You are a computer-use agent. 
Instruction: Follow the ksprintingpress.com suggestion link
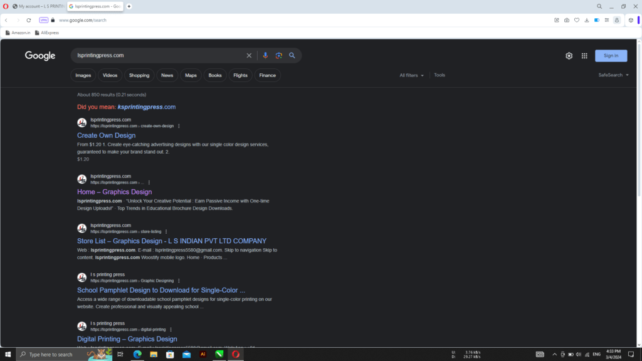pos(147,107)
